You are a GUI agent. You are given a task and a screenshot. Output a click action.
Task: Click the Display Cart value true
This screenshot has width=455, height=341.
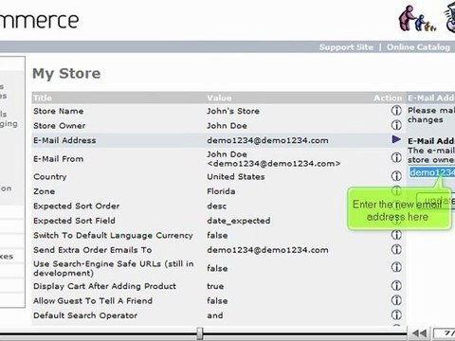(215, 286)
